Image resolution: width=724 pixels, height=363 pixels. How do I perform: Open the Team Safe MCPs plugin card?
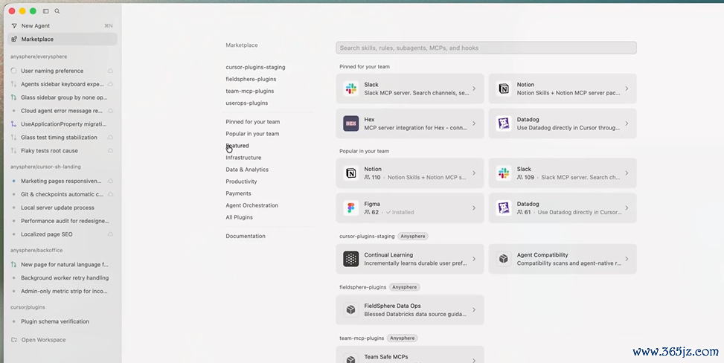[409, 356]
